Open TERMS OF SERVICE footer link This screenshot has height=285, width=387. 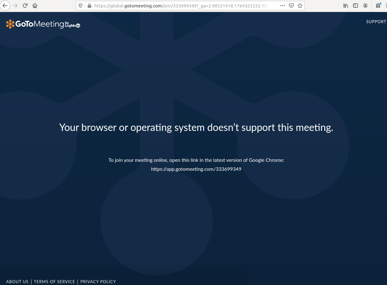(x=54, y=282)
